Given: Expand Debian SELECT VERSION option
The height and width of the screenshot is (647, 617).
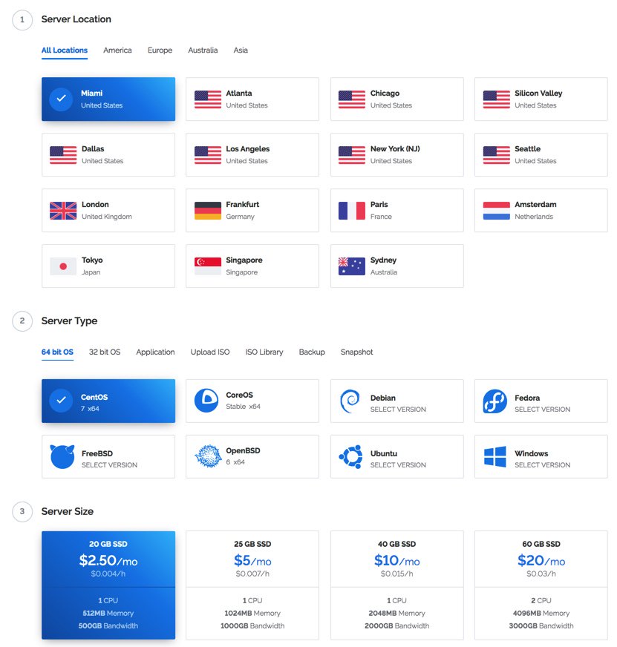Looking at the screenshot, I should point(398,410).
